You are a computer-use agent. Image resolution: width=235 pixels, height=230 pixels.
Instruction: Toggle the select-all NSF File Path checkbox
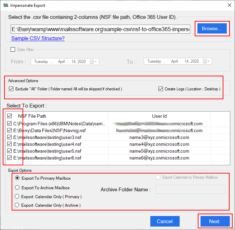point(10,116)
